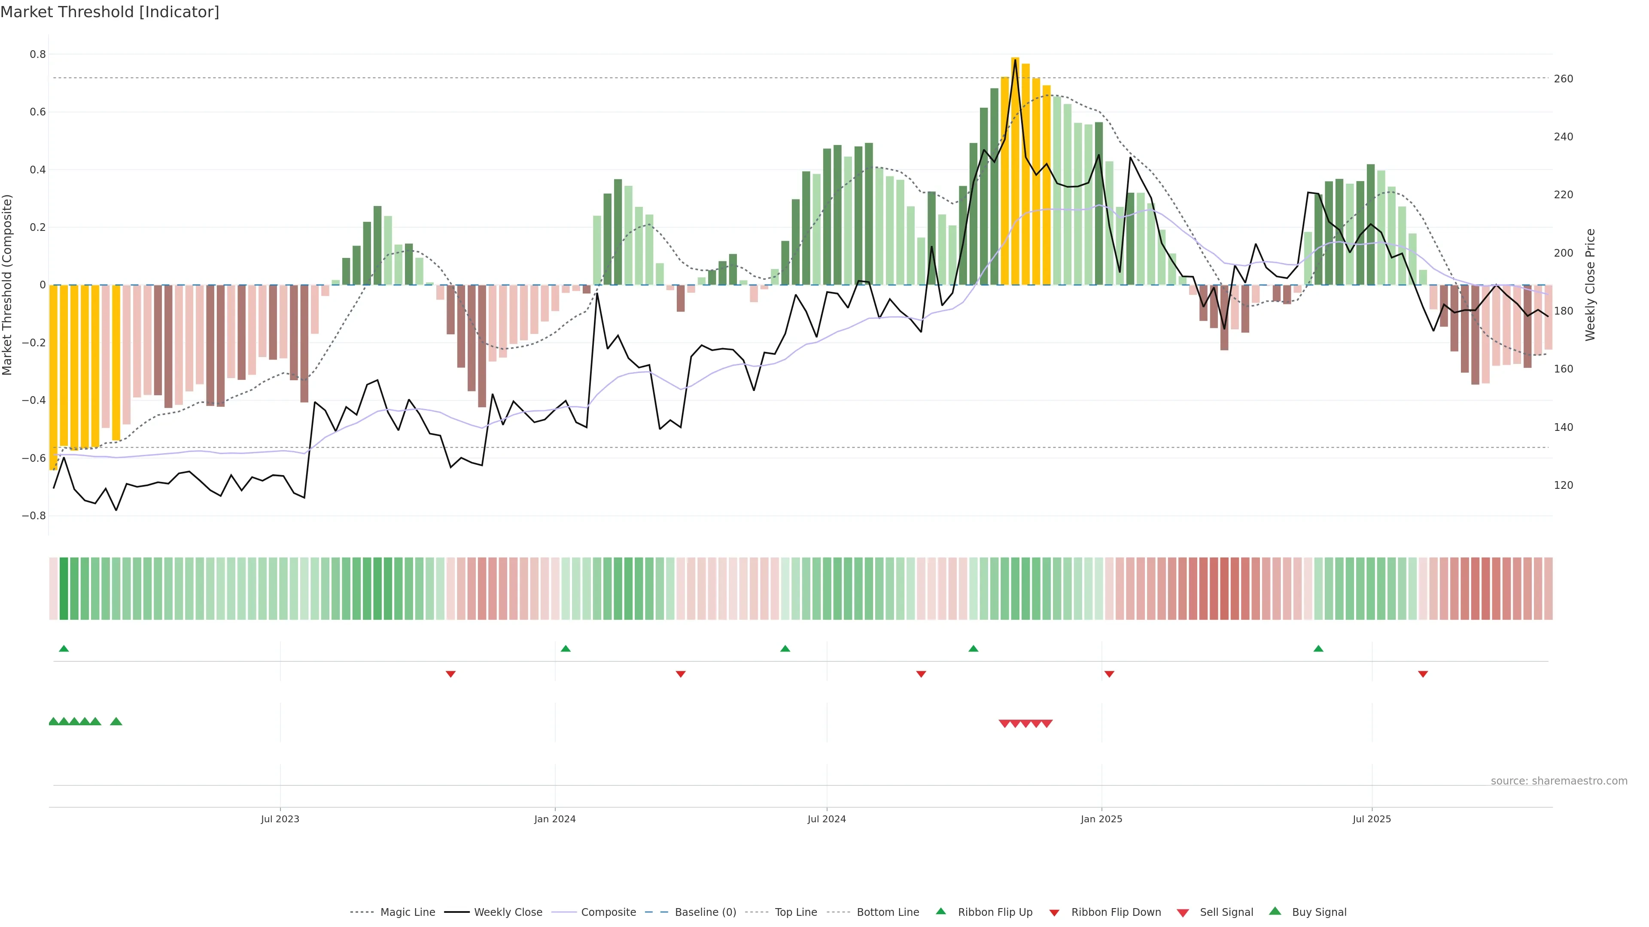Screen dimensions: 1649x927
Task: Click the first Ribbon Flip Up triangle on the timeline
Action: tap(64, 649)
